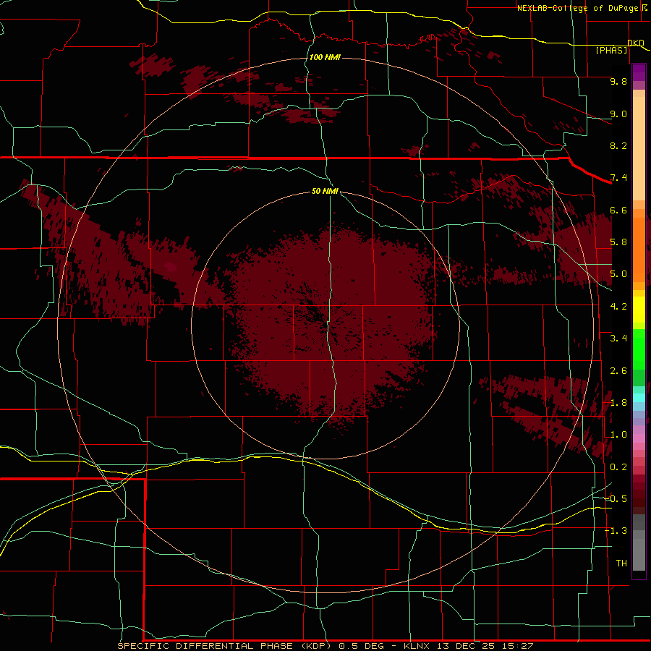
Task: Click the KLNX radar site identifier
Action: tap(418, 646)
